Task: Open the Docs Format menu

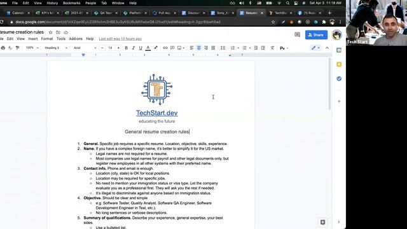Action: pos(47,39)
